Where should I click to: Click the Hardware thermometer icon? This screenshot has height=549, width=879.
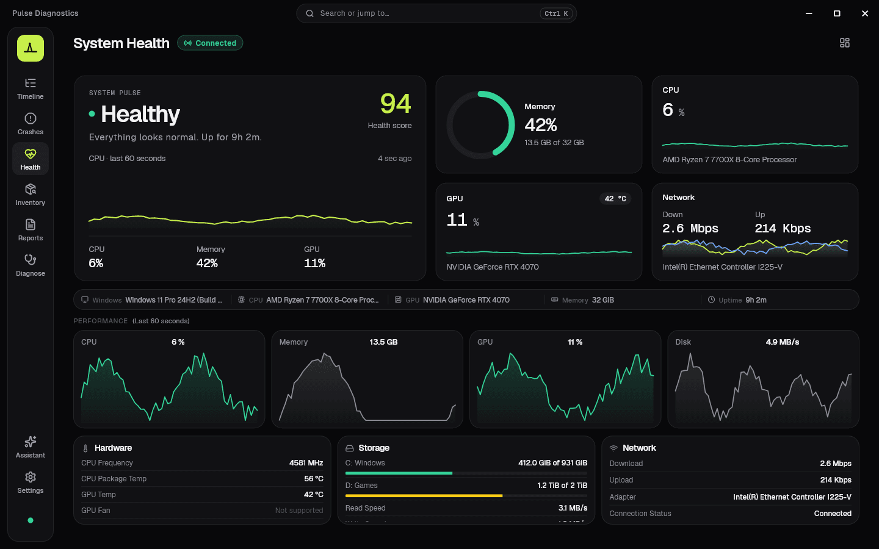pyautogui.click(x=85, y=448)
